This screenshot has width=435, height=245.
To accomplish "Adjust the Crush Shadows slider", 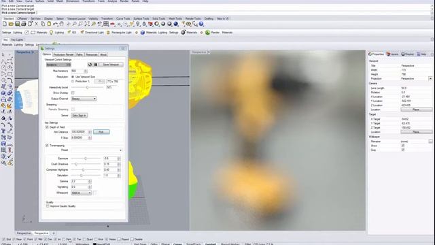I will tap(76, 164).
